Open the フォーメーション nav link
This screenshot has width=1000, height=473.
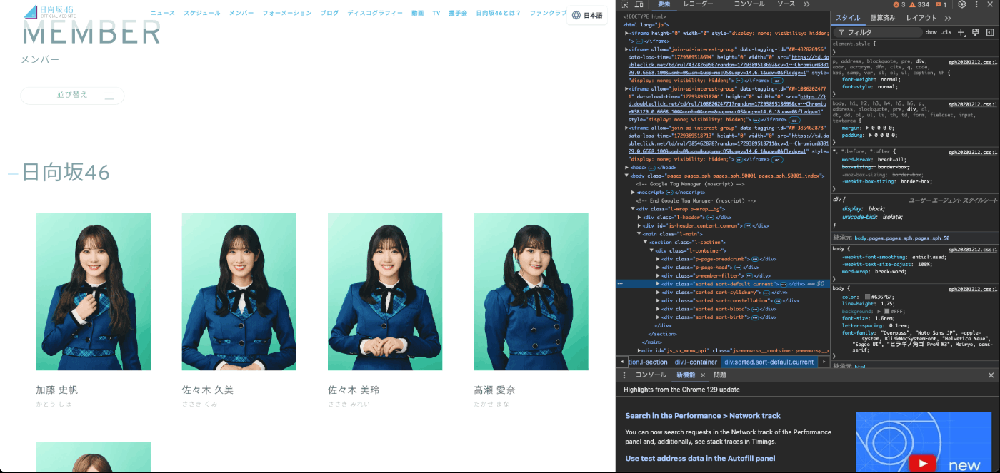click(287, 13)
